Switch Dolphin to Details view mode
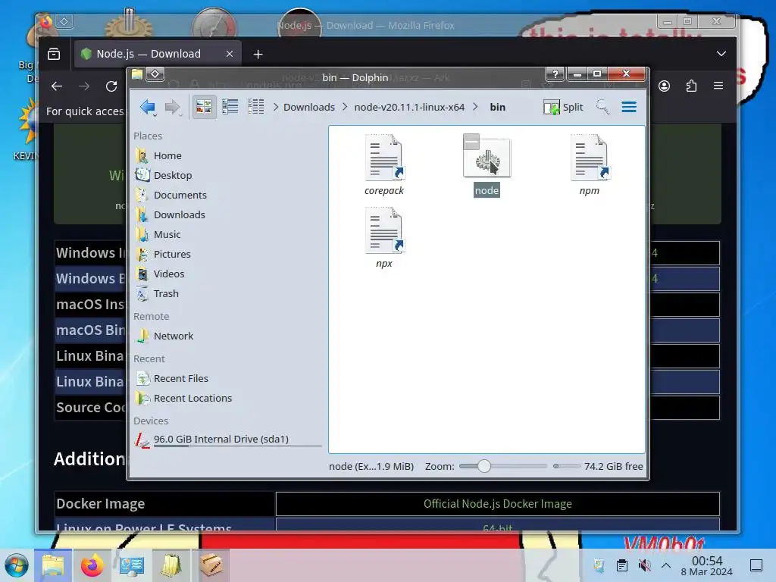Screen dimensions: 776x582 256,107
